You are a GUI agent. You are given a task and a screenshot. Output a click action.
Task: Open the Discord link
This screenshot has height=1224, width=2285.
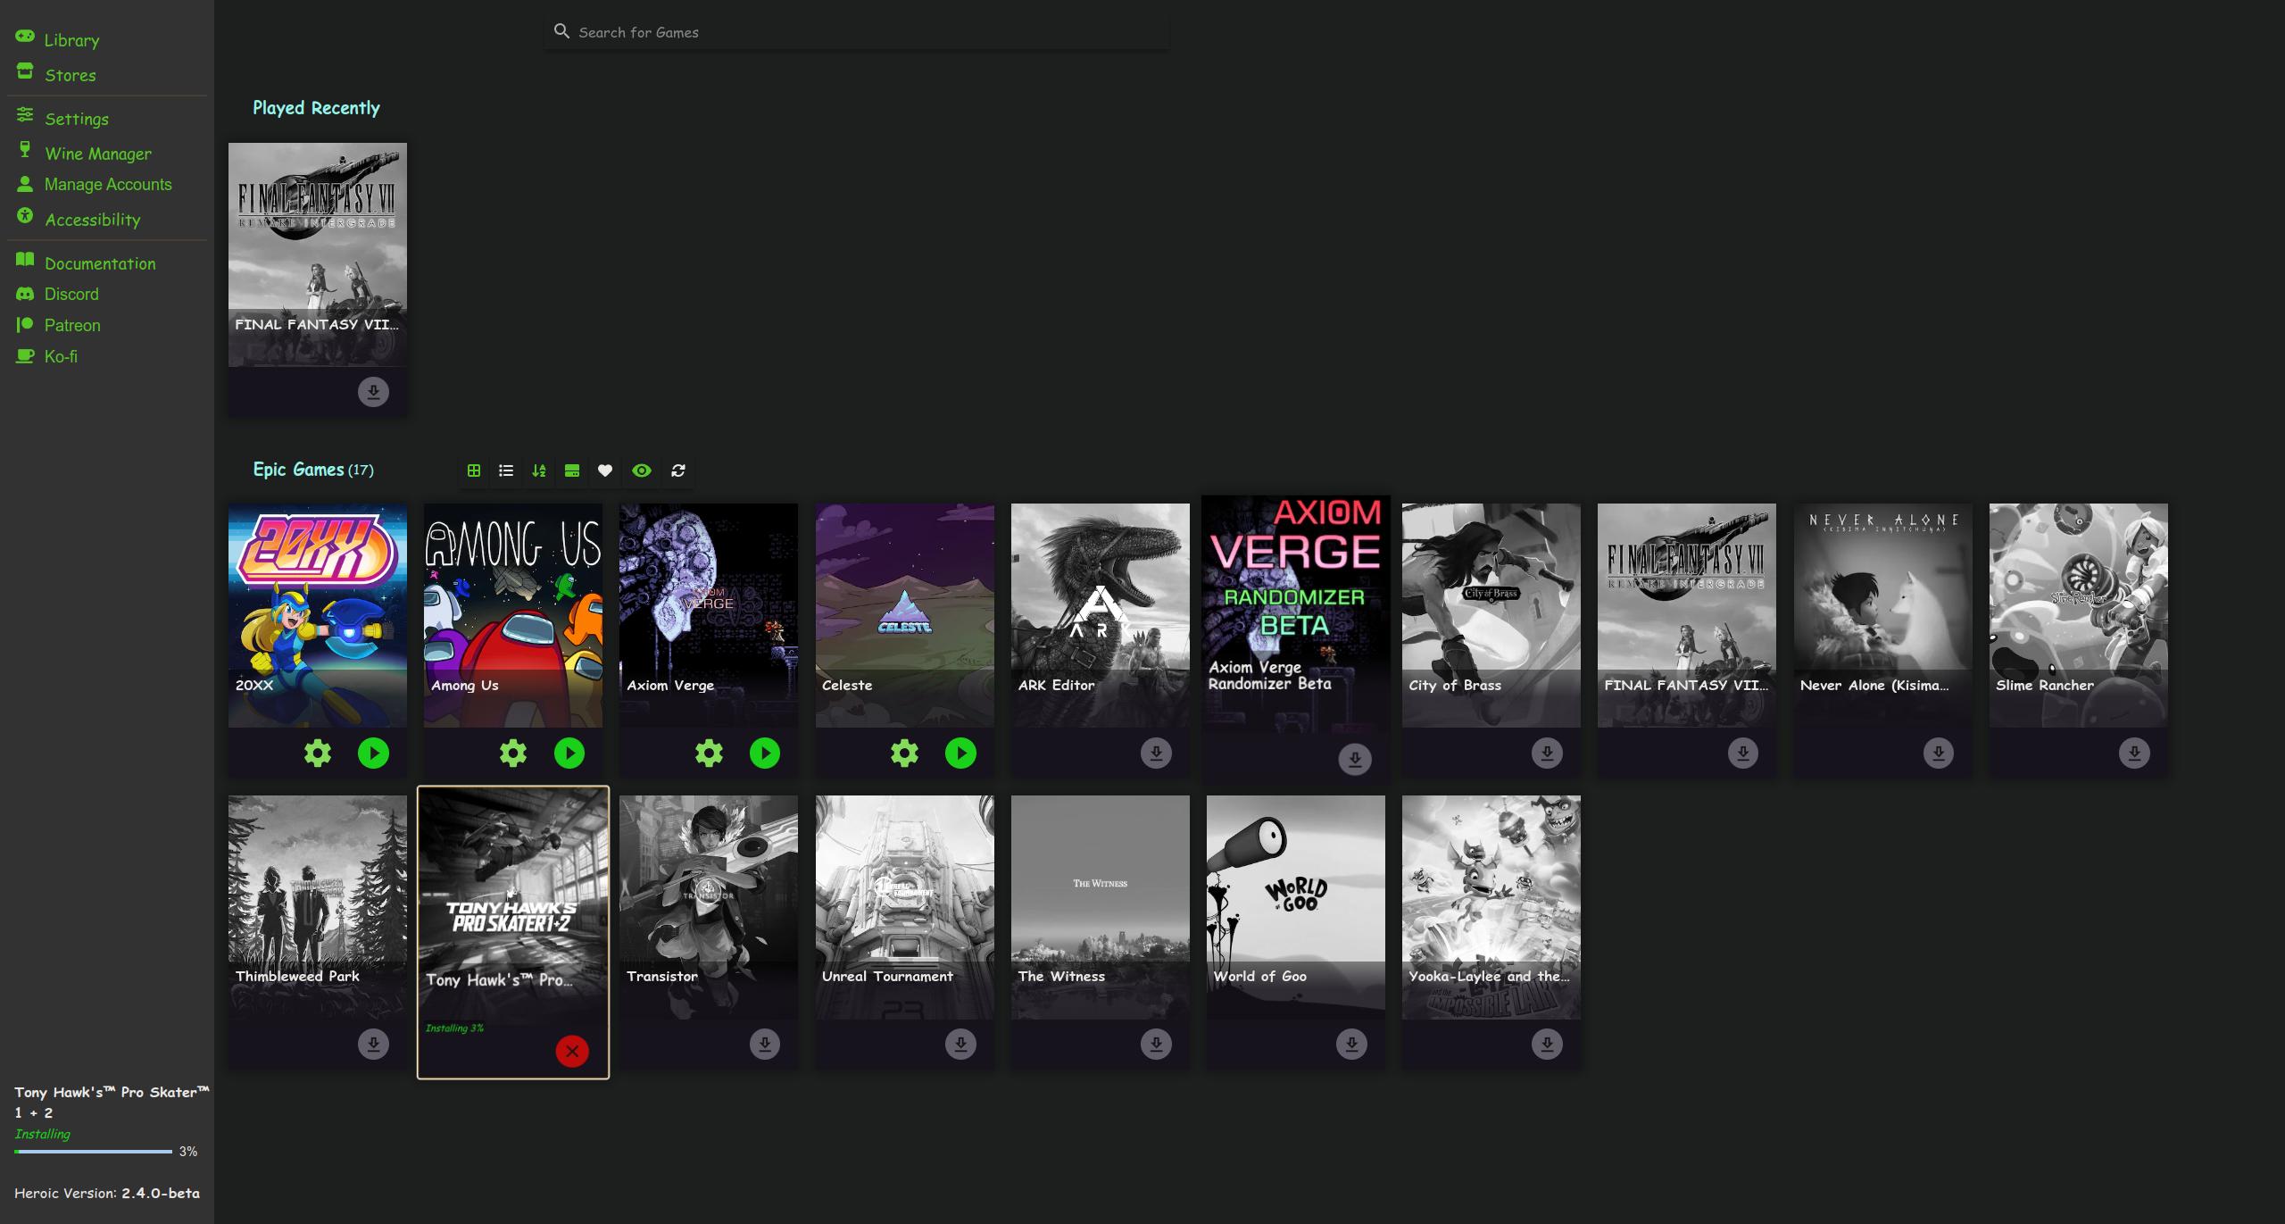point(58,294)
